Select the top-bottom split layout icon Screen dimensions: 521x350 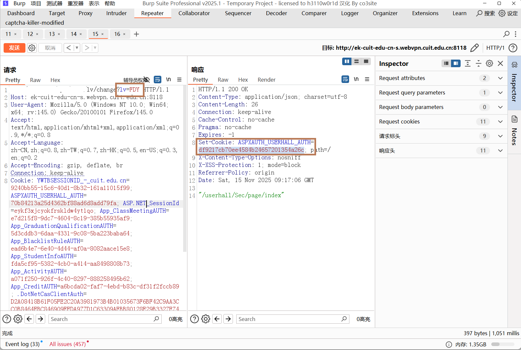pos(356,61)
